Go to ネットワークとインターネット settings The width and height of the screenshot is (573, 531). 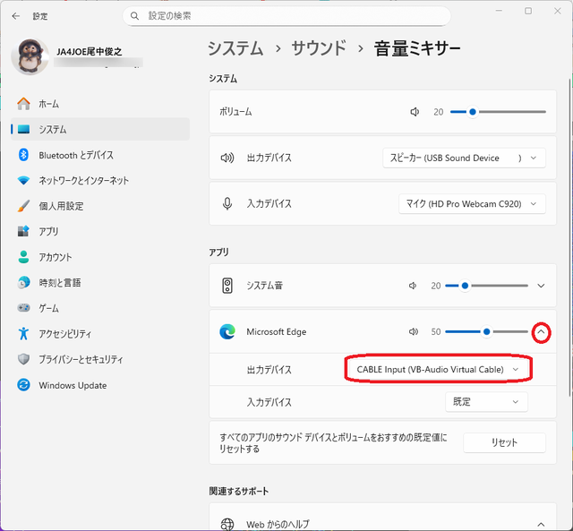tap(100, 181)
